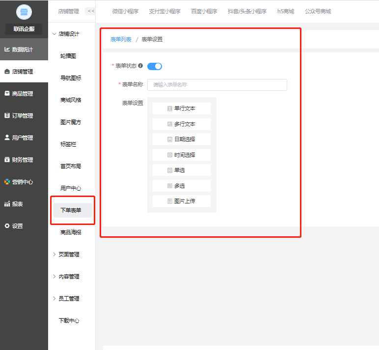Select 商城风格 in the submenu
This screenshot has height=350, width=379.
tap(71, 100)
